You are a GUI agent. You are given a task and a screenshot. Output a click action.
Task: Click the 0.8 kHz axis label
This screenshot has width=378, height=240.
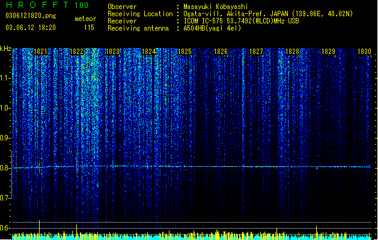[x=5, y=168]
